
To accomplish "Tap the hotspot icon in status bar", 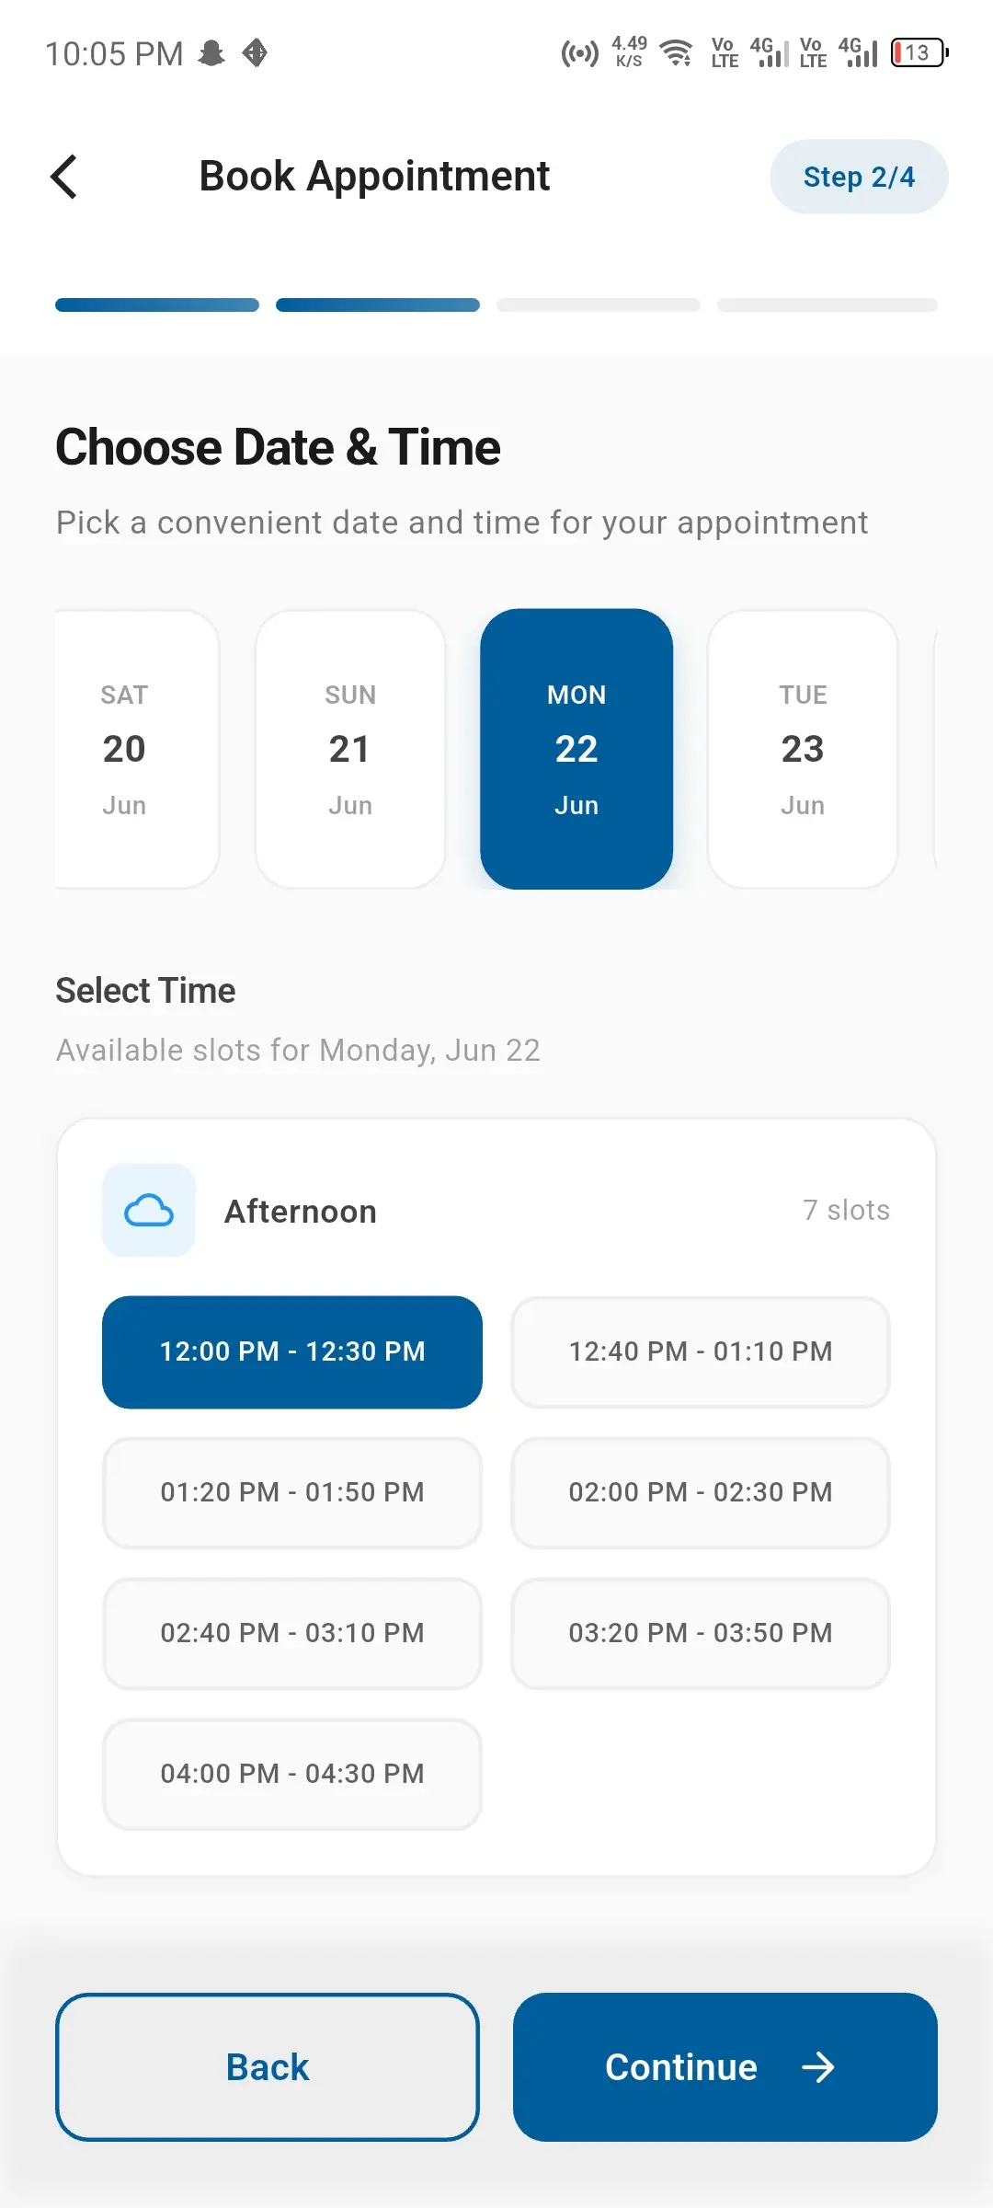I will coord(579,53).
